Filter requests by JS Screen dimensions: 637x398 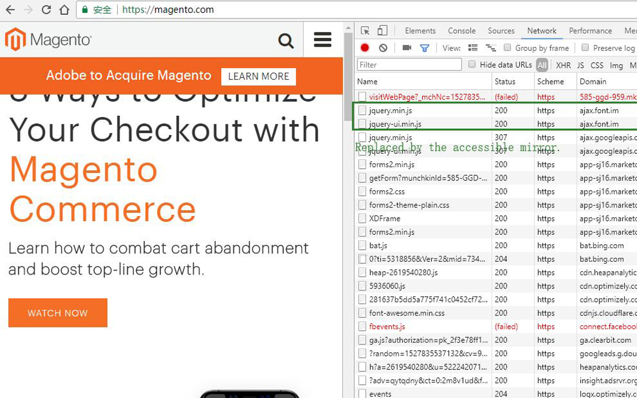pos(580,65)
